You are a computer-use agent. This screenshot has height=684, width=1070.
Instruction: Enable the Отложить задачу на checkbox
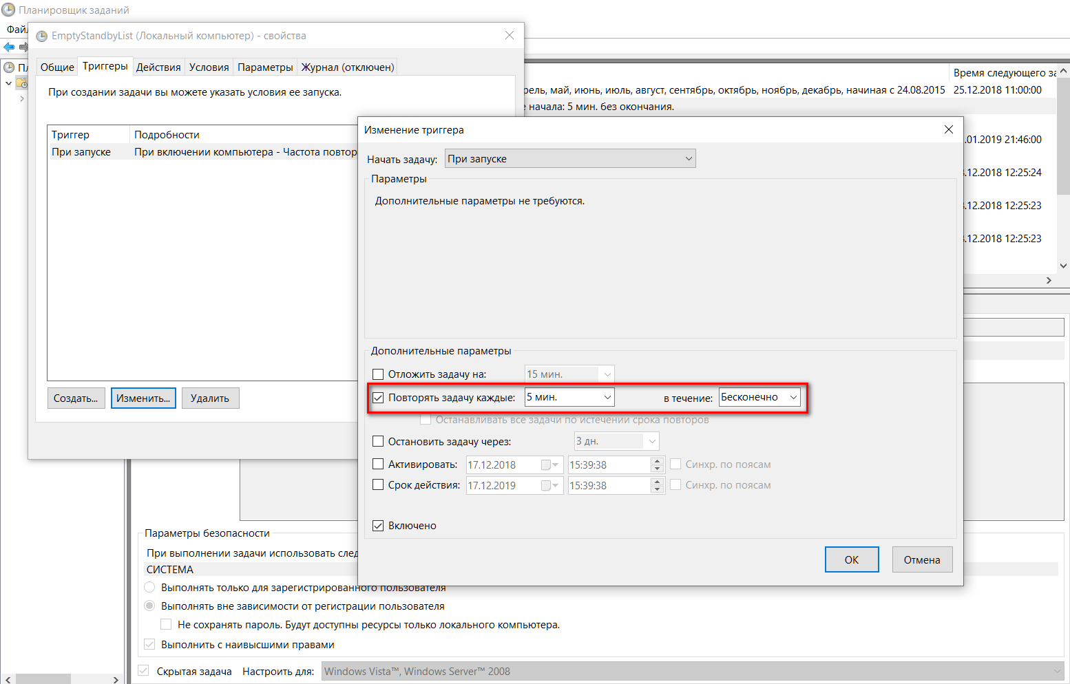click(378, 374)
